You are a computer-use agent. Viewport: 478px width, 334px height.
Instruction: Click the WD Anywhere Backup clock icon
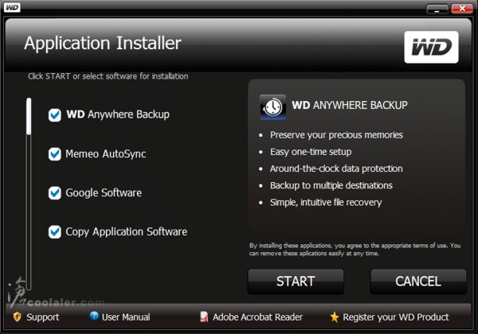tap(272, 107)
